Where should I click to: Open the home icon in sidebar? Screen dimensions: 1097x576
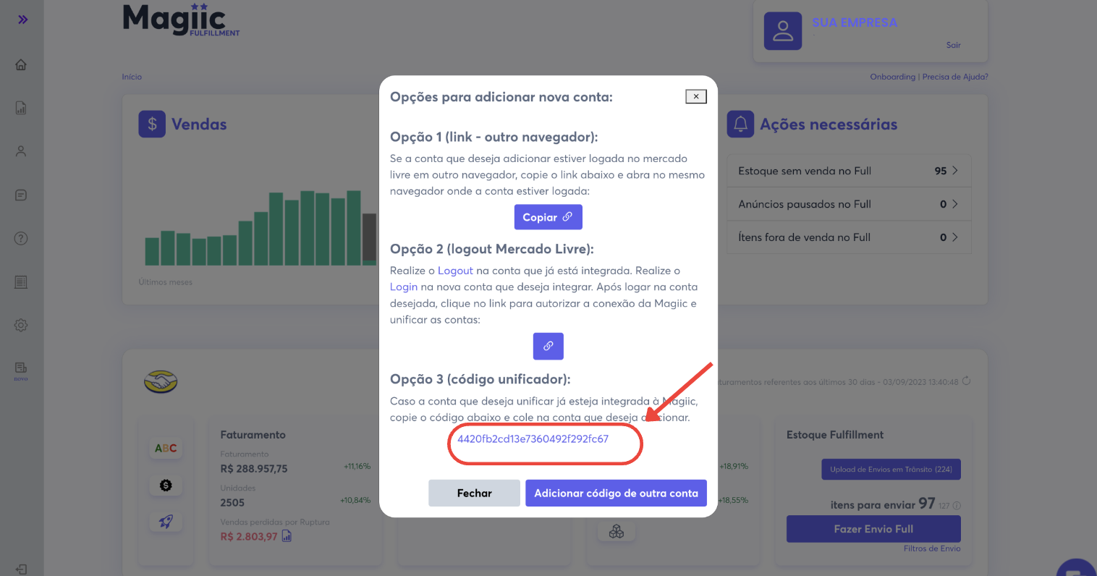click(21, 64)
